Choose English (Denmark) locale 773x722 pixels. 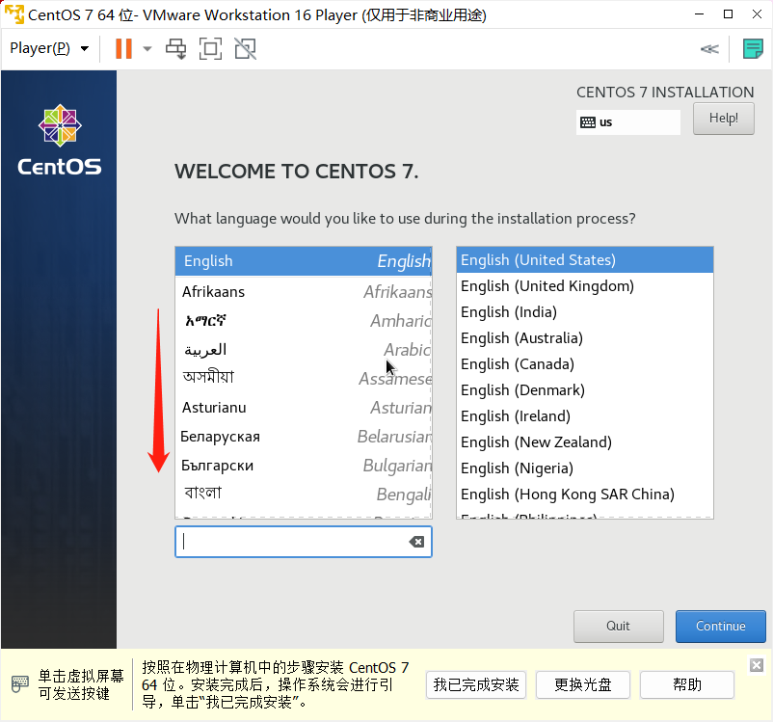[585, 390]
